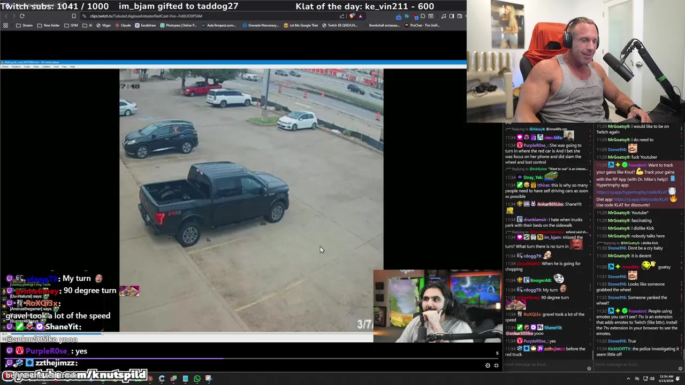Open VLC Video menu

(36, 66)
